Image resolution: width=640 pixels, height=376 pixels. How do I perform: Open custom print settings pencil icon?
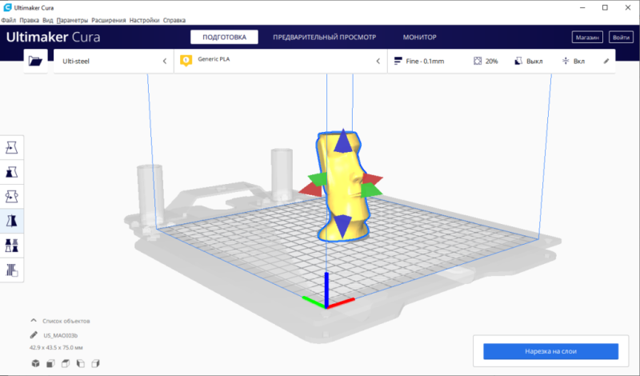[x=606, y=62]
